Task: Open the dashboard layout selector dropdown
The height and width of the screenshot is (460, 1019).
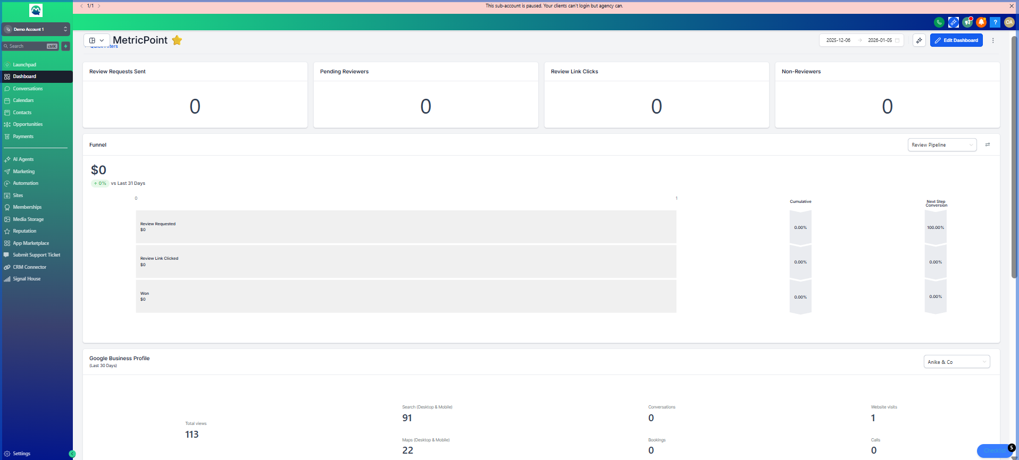Action: 97,40
